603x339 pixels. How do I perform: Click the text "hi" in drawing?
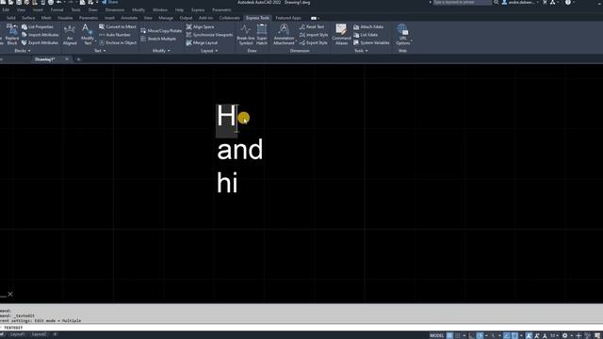(227, 183)
